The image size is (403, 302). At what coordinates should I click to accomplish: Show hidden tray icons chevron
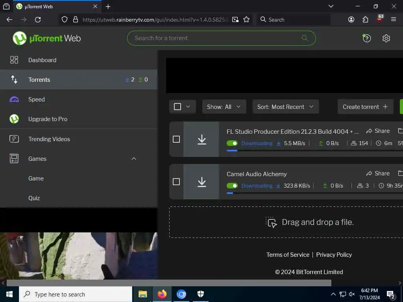coord(333,294)
